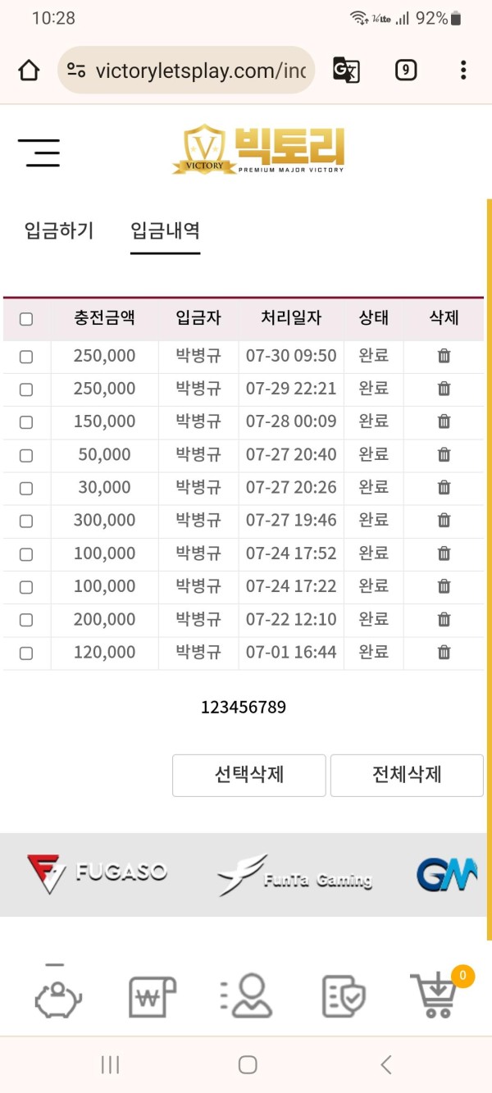Open the browser three-dot menu
This screenshot has width=492, height=1093.
pyautogui.click(x=463, y=71)
